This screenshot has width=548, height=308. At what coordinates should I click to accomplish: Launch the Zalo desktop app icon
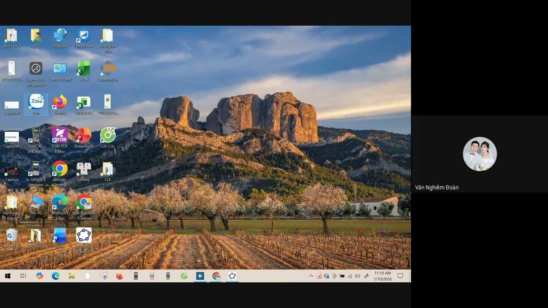click(x=36, y=105)
